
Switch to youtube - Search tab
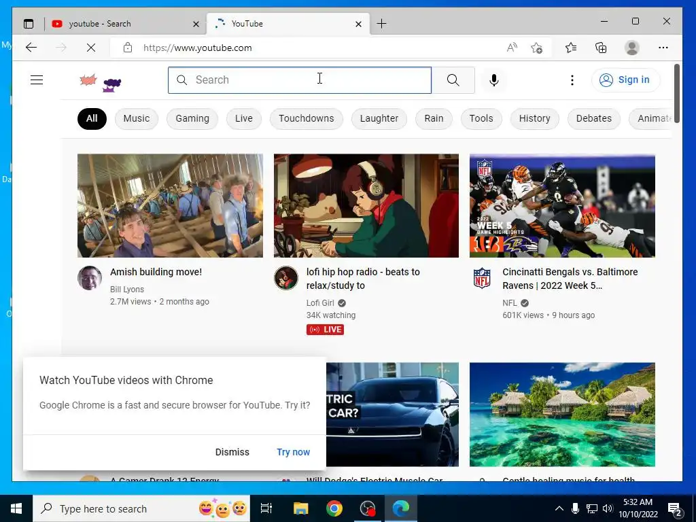tap(125, 24)
